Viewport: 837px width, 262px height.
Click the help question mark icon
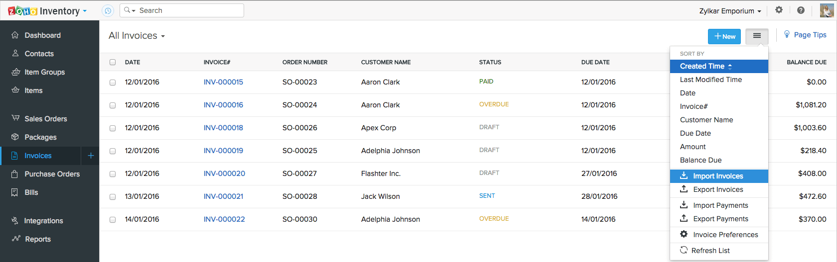pyautogui.click(x=801, y=10)
